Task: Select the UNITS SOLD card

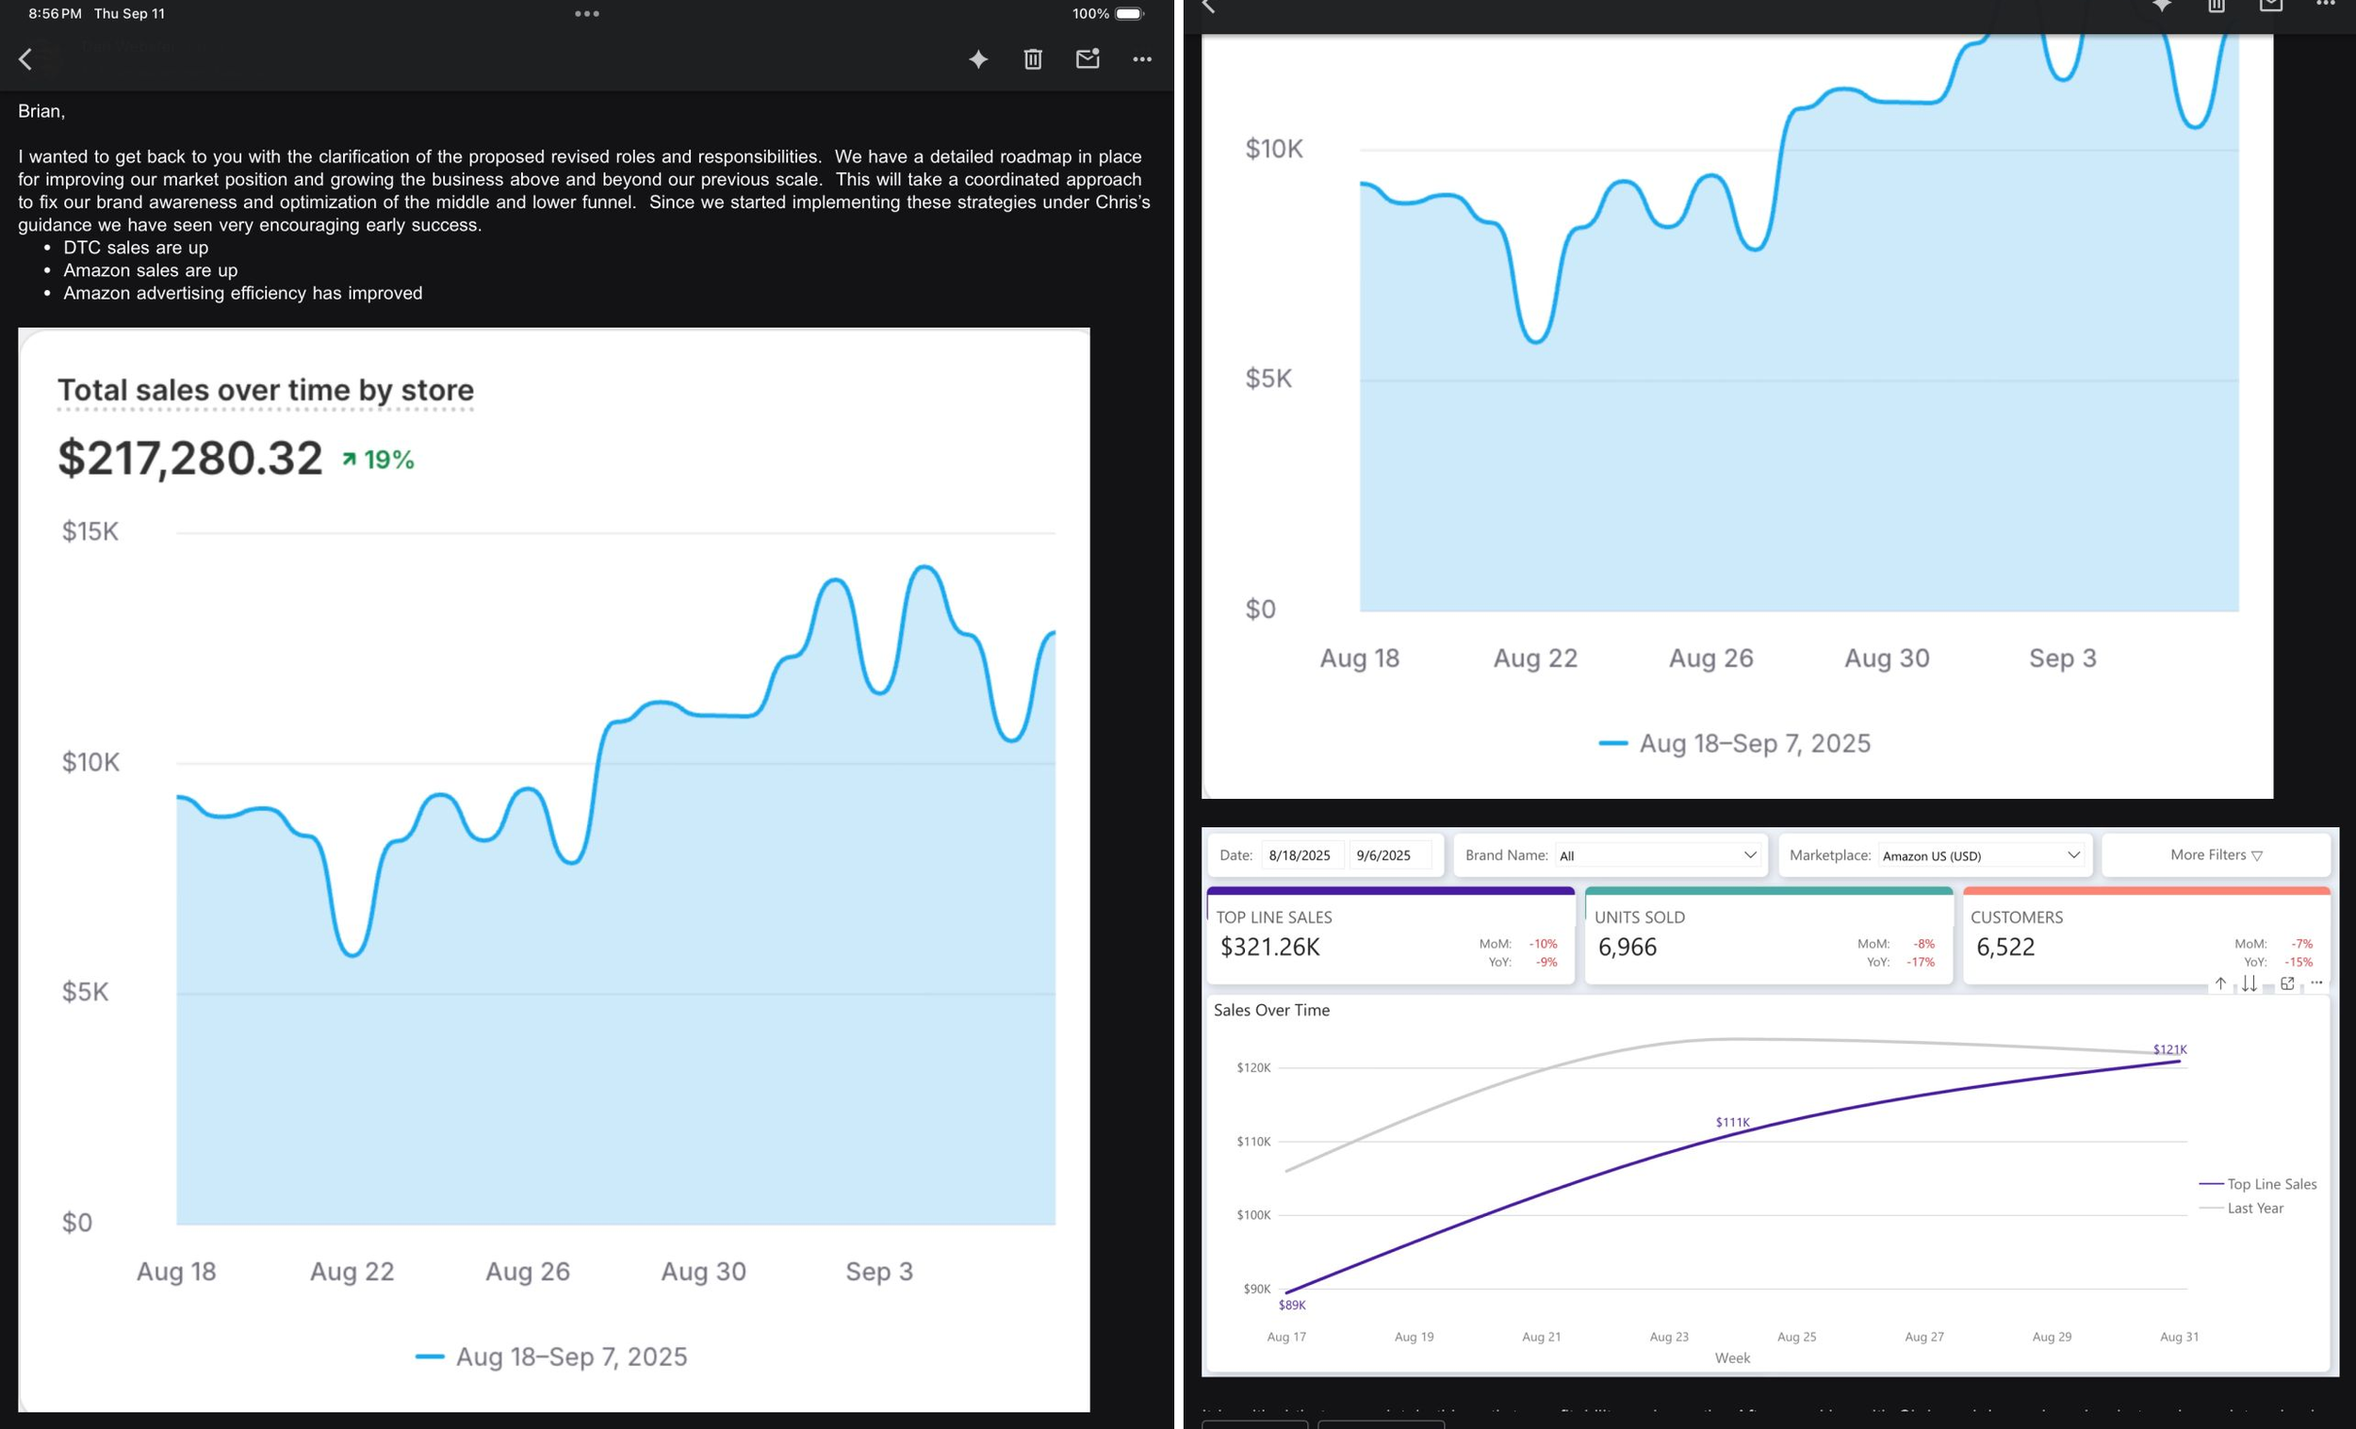Action: pos(1768,938)
